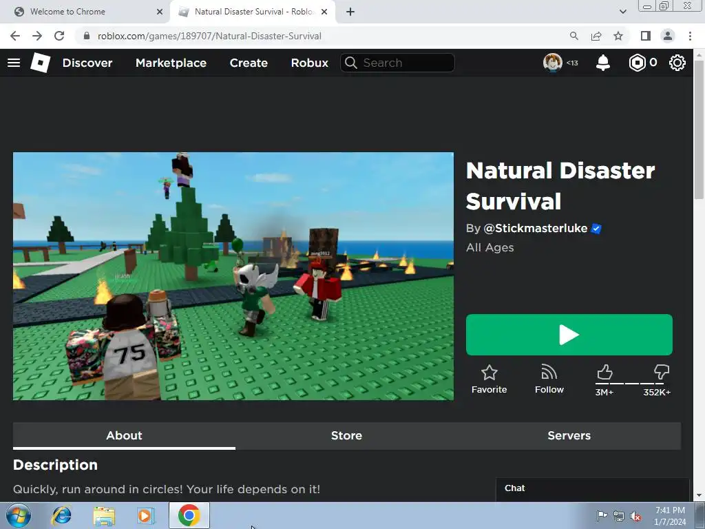
Task: Click the magnifier icon in Roblox search
Action: click(351, 63)
